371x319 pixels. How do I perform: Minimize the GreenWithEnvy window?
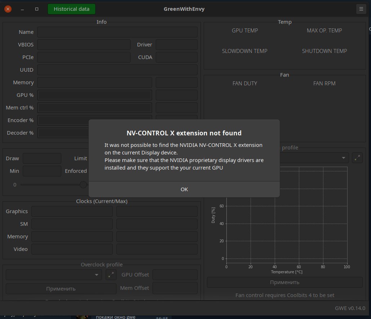(22, 9)
